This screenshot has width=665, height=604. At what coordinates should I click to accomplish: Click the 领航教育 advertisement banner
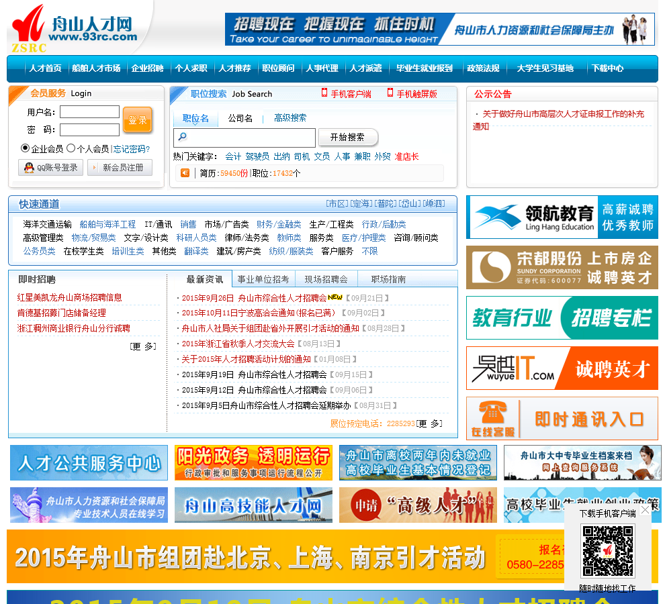(562, 217)
